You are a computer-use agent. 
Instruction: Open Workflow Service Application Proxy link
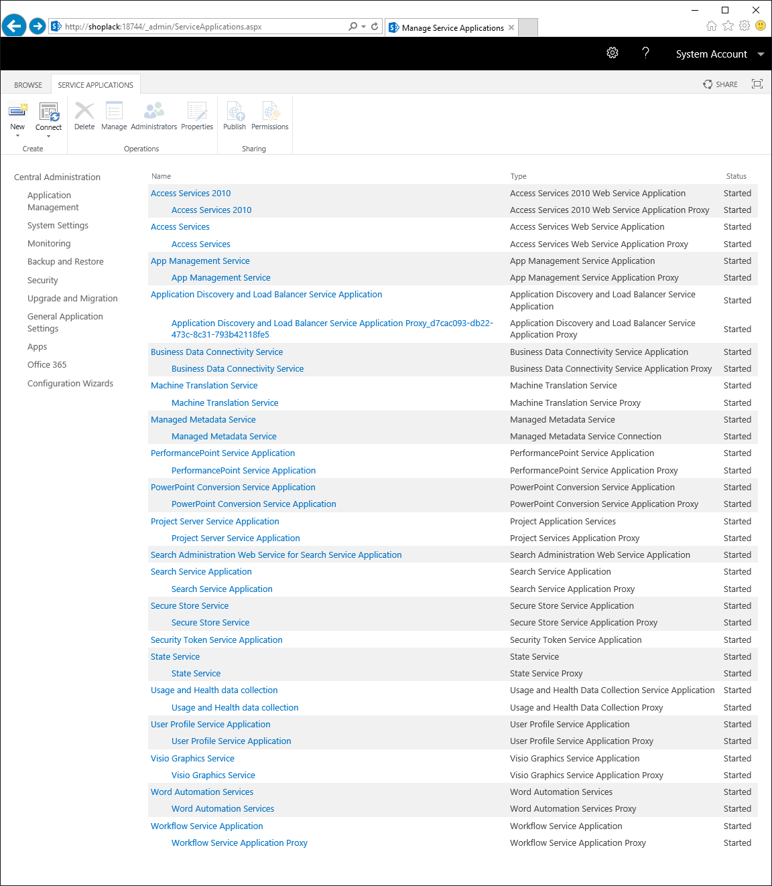pos(239,843)
